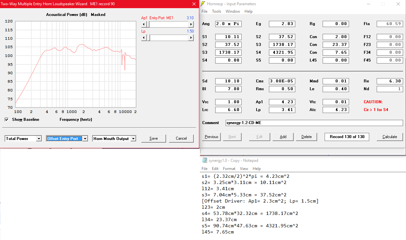
Task: Open Hornresp Tools menu
Action: pos(217,11)
